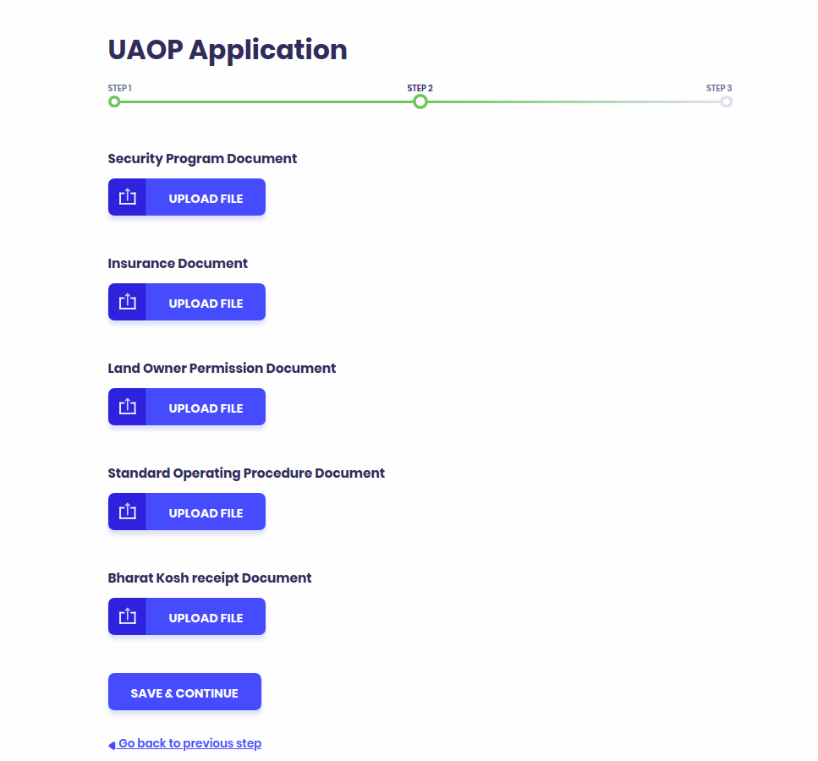The height and width of the screenshot is (761, 818).
Task: Click the small back arrow beside the go-back link
Action: coord(111,744)
